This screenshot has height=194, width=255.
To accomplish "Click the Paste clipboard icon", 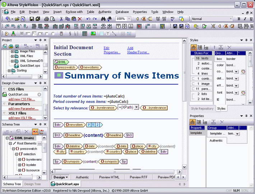I will (x=74, y=19).
